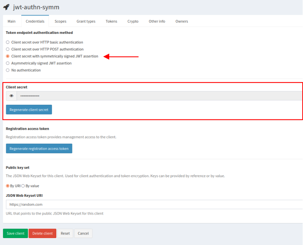Set public key set By URI
Viewport: 303px width, 245px height.
pyautogui.click(x=8, y=186)
